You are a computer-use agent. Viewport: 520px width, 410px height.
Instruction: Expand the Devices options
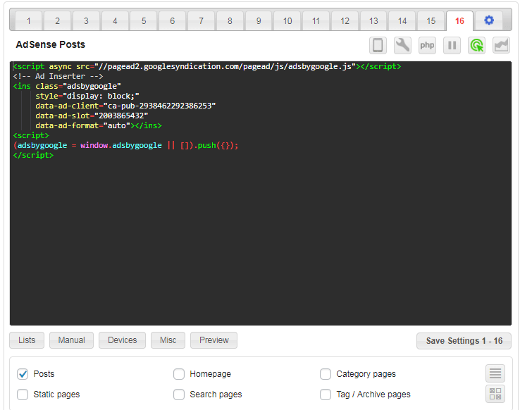(122, 340)
